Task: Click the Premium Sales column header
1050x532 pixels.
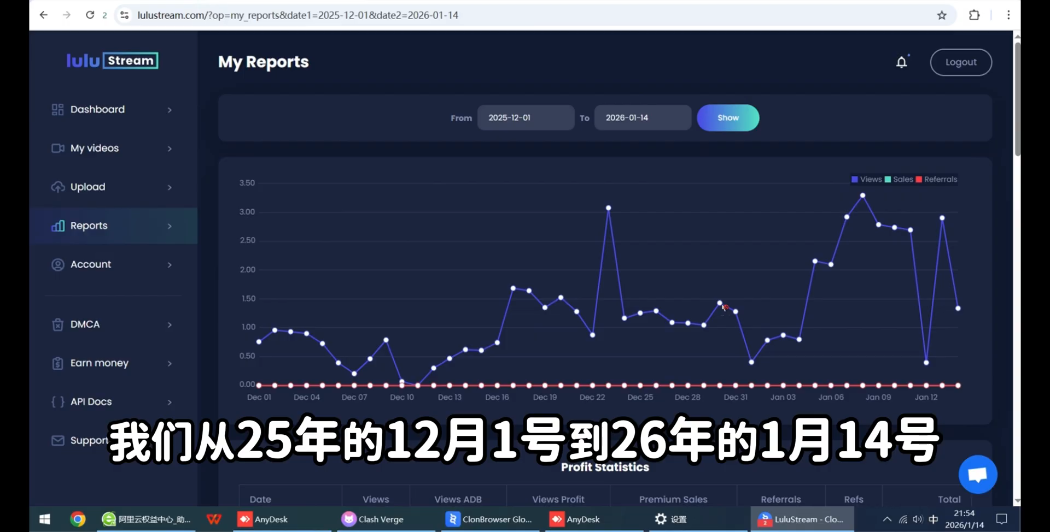Action: 673,499
